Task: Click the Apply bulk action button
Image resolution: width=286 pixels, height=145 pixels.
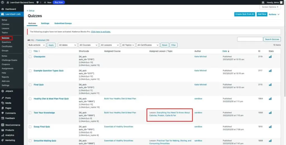Action: (x=51, y=45)
